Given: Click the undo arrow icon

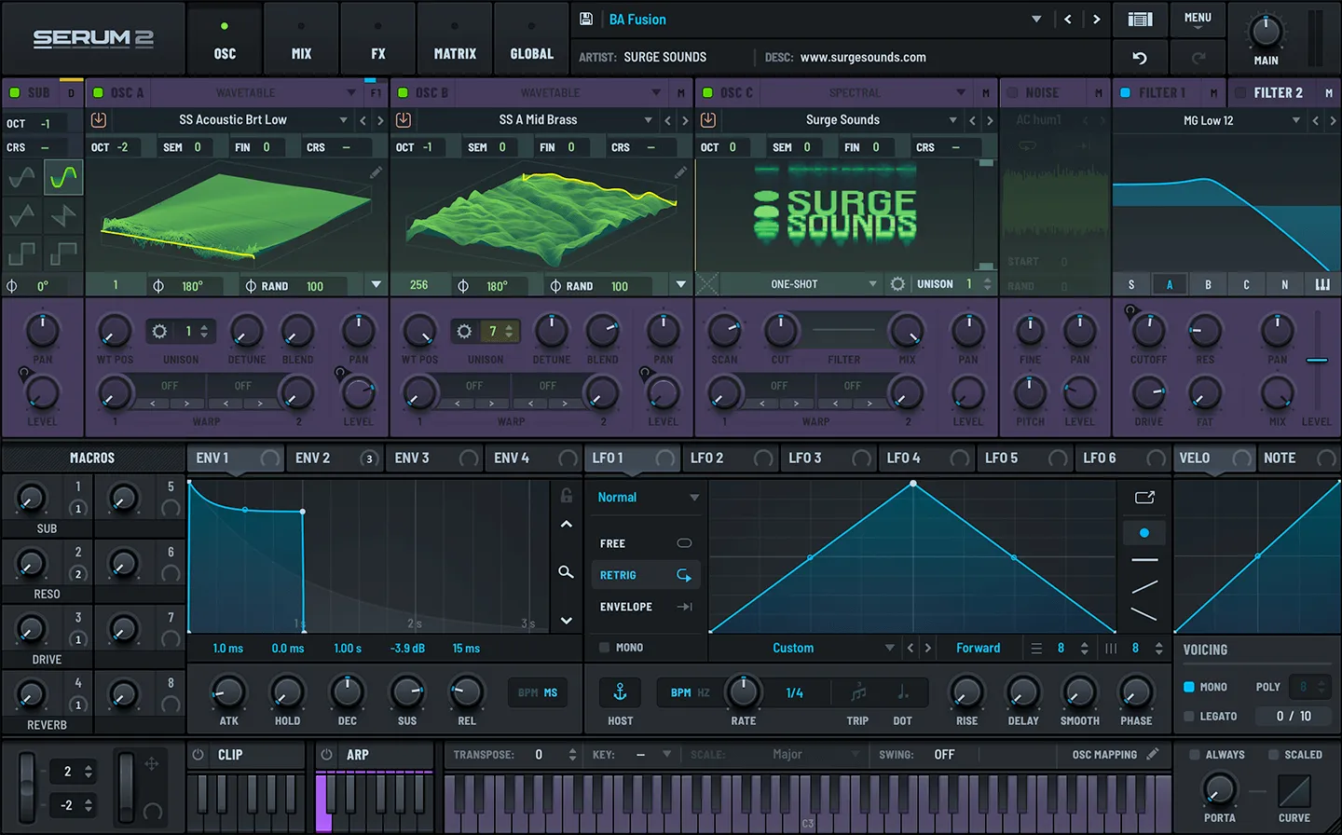Looking at the screenshot, I should pyautogui.click(x=1140, y=58).
